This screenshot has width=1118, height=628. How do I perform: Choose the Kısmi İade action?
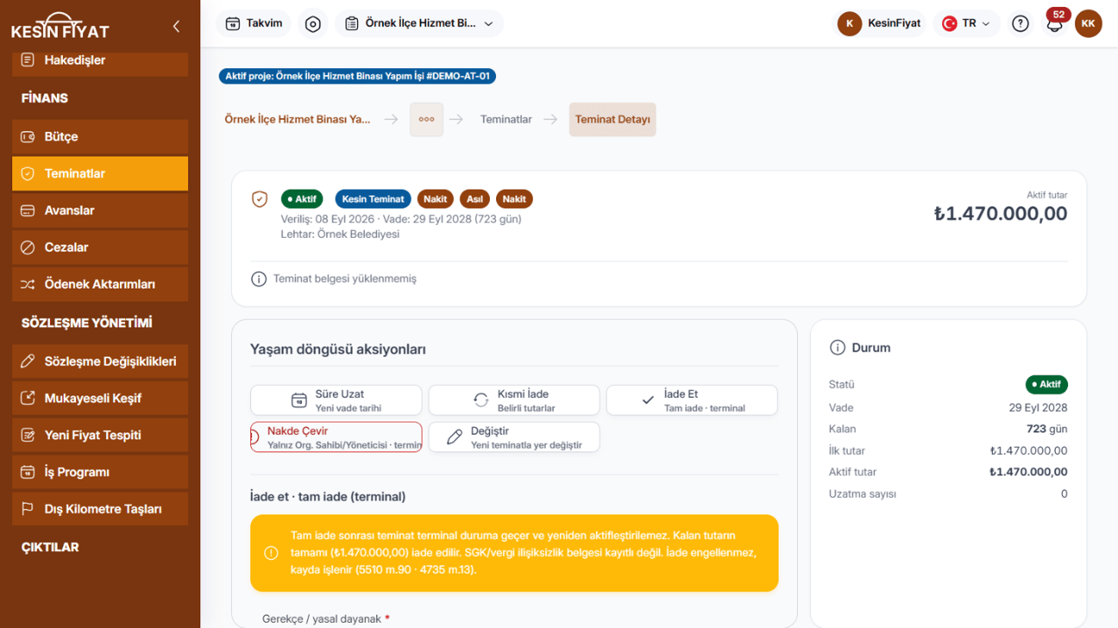point(514,400)
